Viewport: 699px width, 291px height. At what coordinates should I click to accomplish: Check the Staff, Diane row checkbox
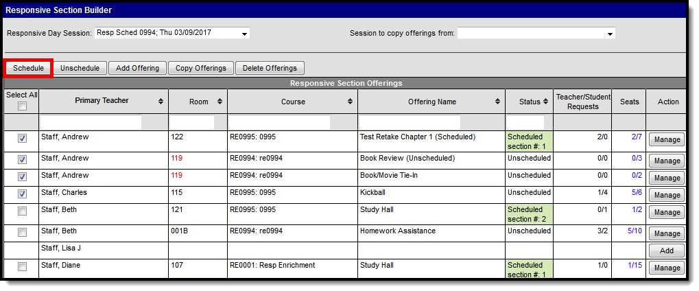coord(22,267)
